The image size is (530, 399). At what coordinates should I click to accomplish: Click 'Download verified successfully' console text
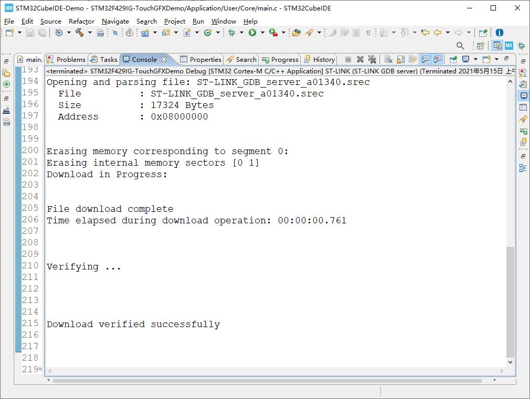(133, 325)
